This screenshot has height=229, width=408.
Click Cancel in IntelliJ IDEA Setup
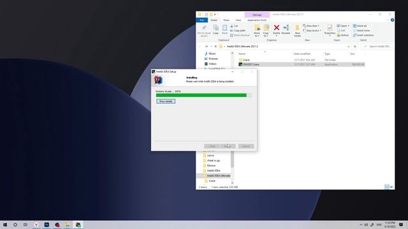point(246,146)
